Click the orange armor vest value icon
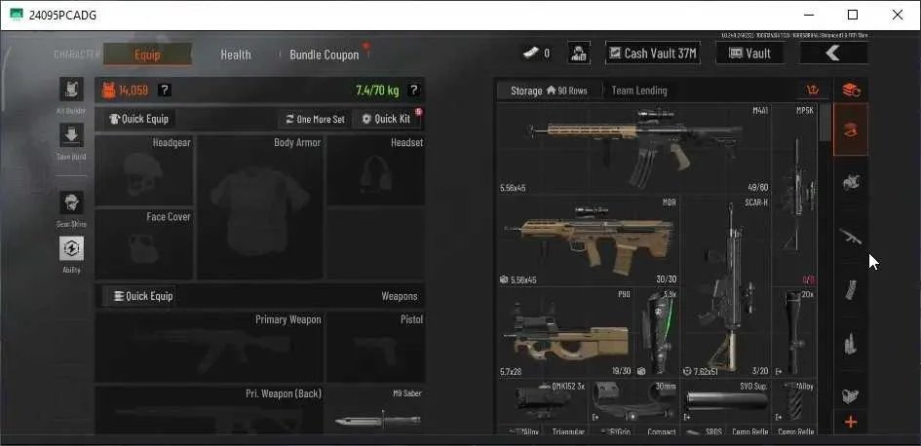Image resolution: width=921 pixels, height=446 pixels. [x=108, y=91]
